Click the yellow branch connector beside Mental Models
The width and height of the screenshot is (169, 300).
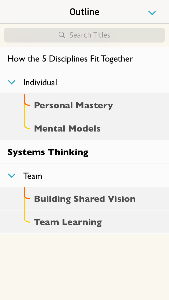[x=26, y=125]
